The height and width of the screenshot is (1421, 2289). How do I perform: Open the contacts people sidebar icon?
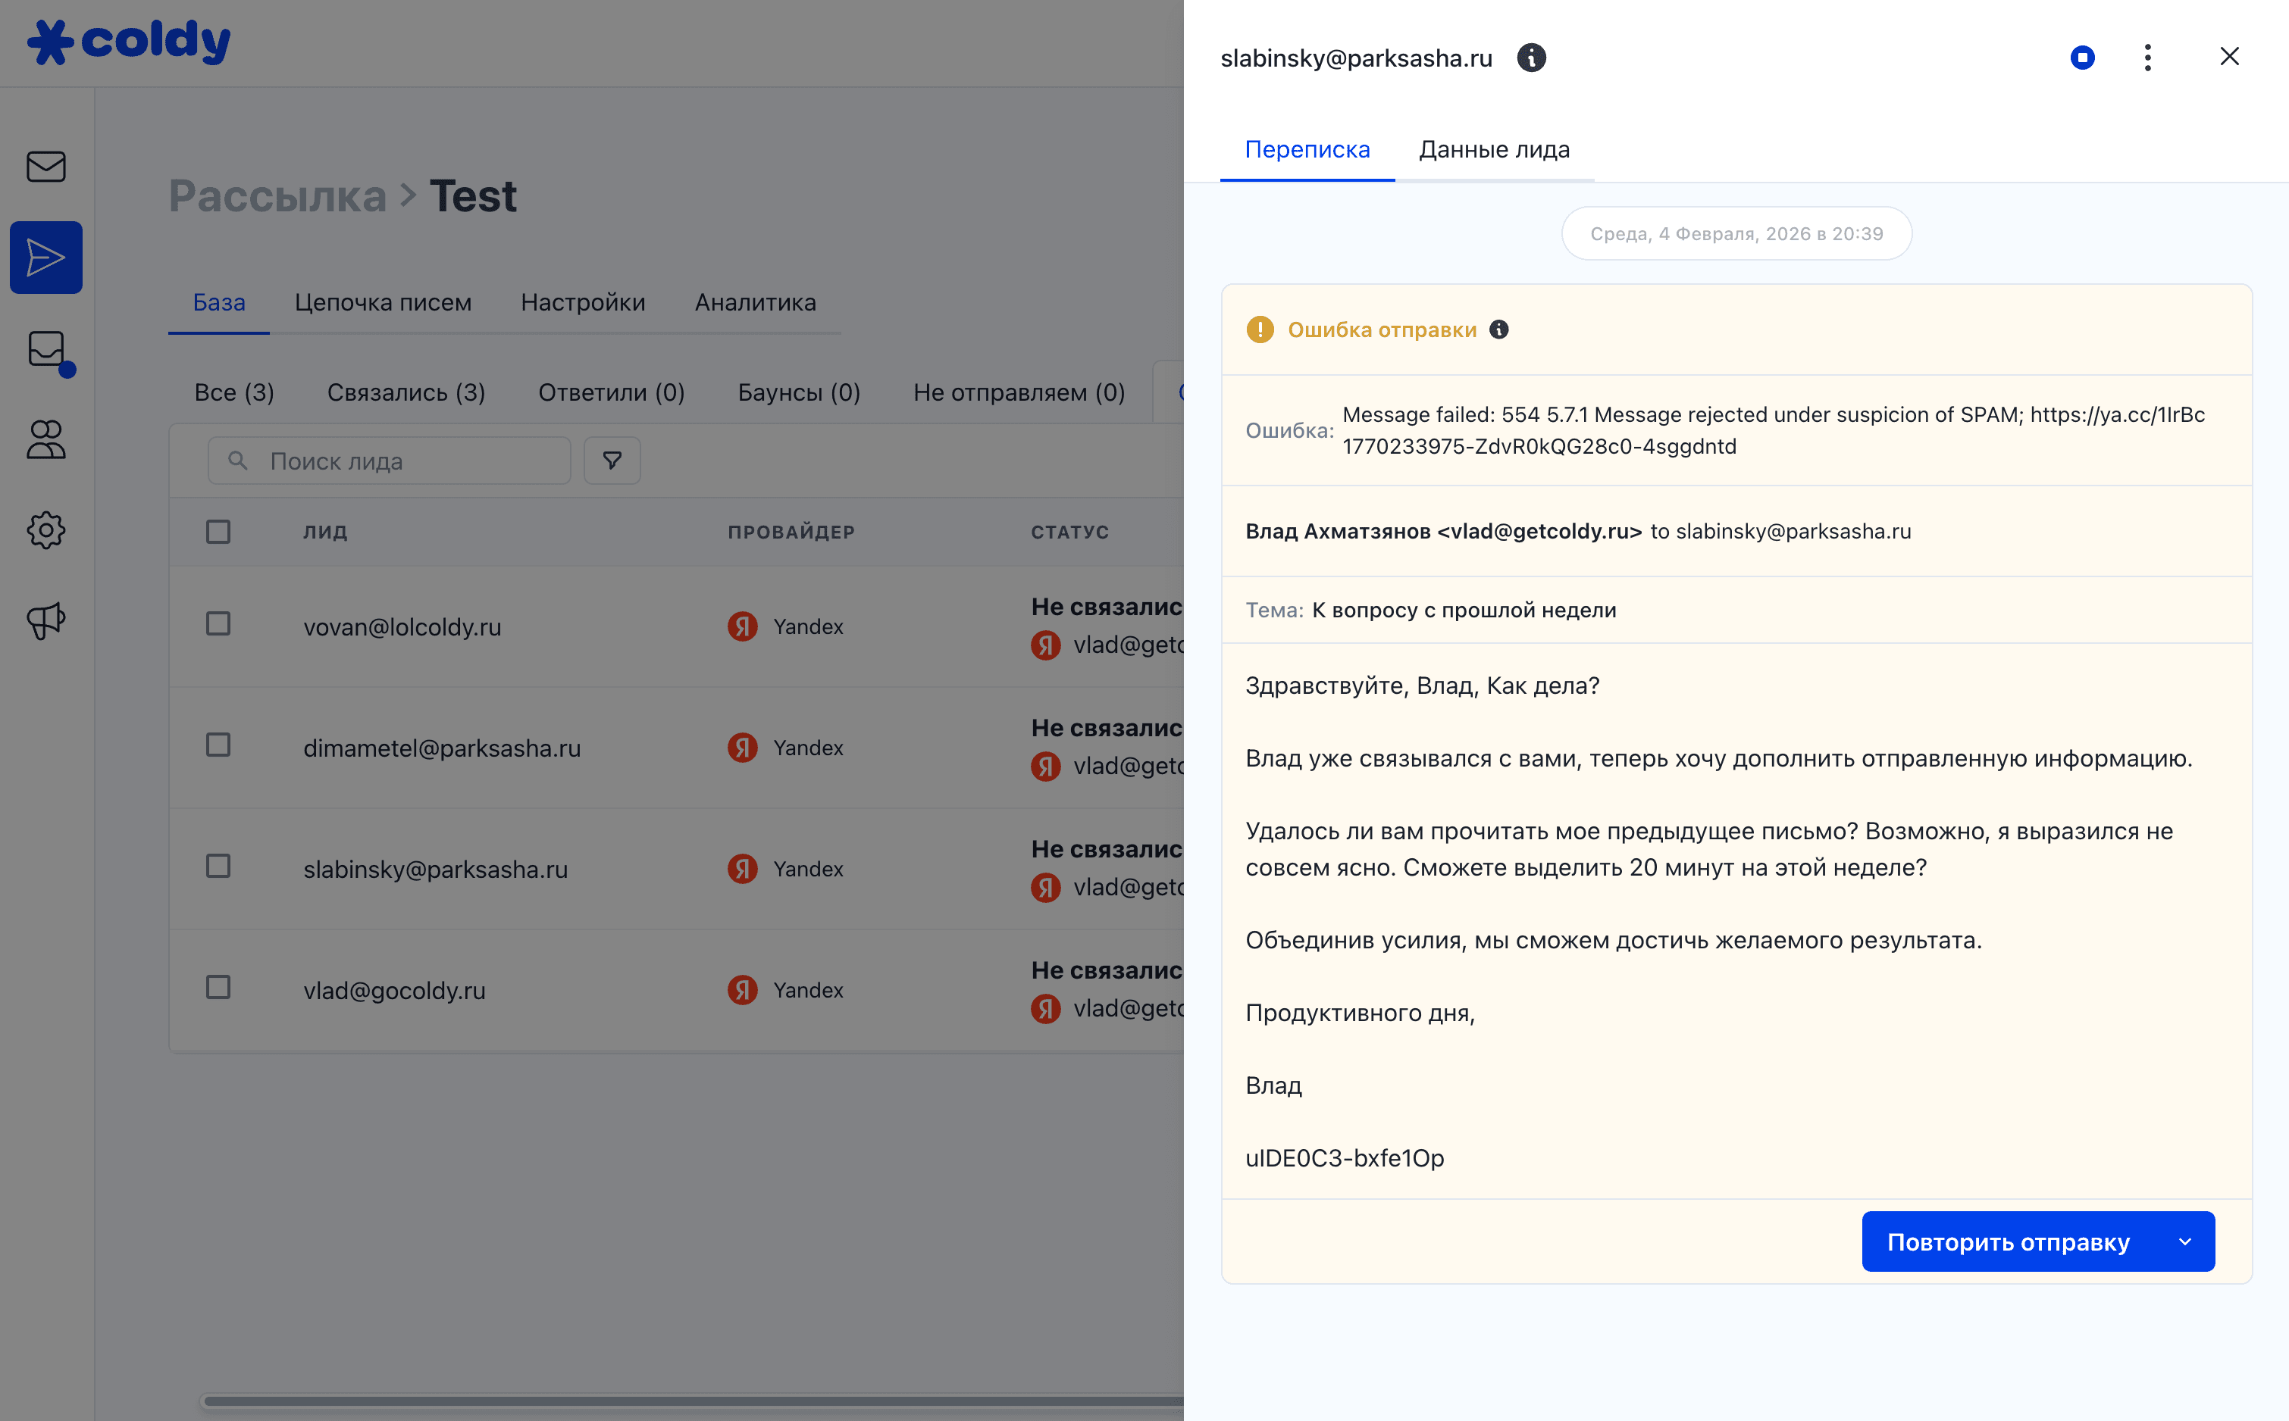point(45,439)
